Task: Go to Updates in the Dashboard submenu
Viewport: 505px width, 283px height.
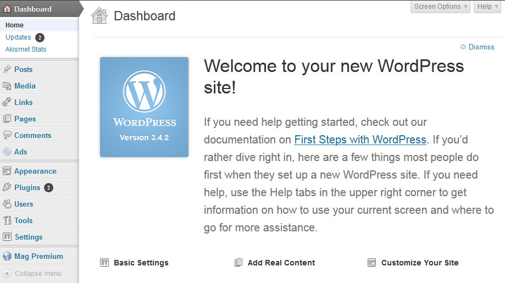Action: click(x=18, y=37)
